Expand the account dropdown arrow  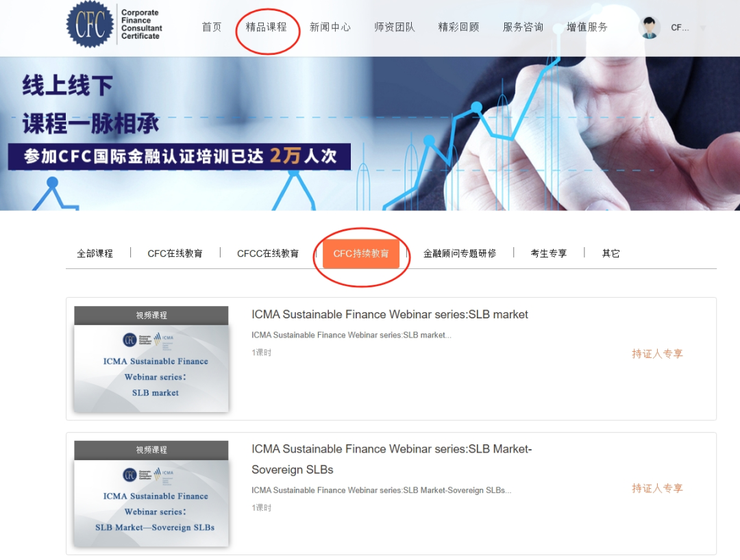[703, 28]
